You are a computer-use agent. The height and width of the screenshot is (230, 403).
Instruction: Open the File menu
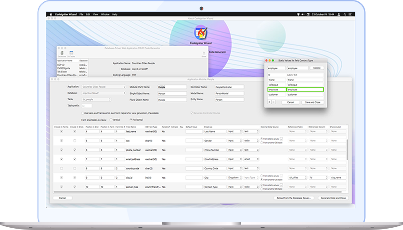click(81, 15)
